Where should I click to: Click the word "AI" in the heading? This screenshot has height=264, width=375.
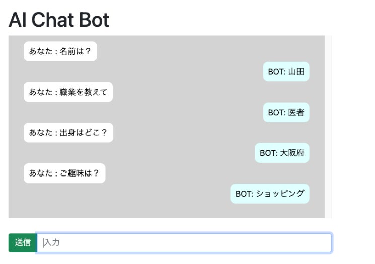(x=18, y=20)
